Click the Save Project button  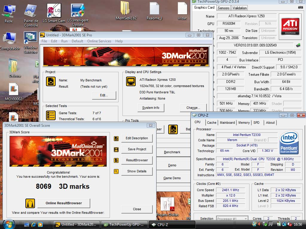click(137, 149)
